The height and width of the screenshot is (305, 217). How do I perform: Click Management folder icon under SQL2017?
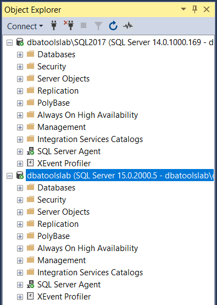(x=30, y=127)
